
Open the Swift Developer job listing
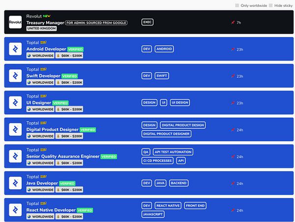pos(43,76)
